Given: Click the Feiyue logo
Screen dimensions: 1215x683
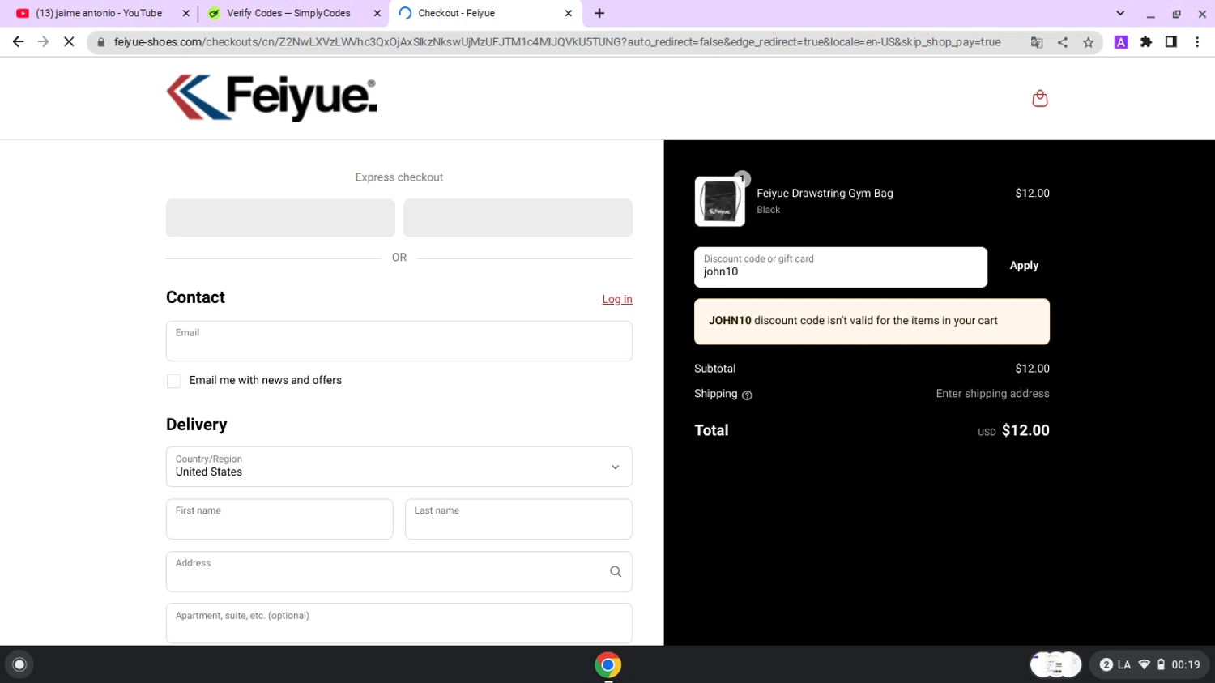Looking at the screenshot, I should [271, 98].
